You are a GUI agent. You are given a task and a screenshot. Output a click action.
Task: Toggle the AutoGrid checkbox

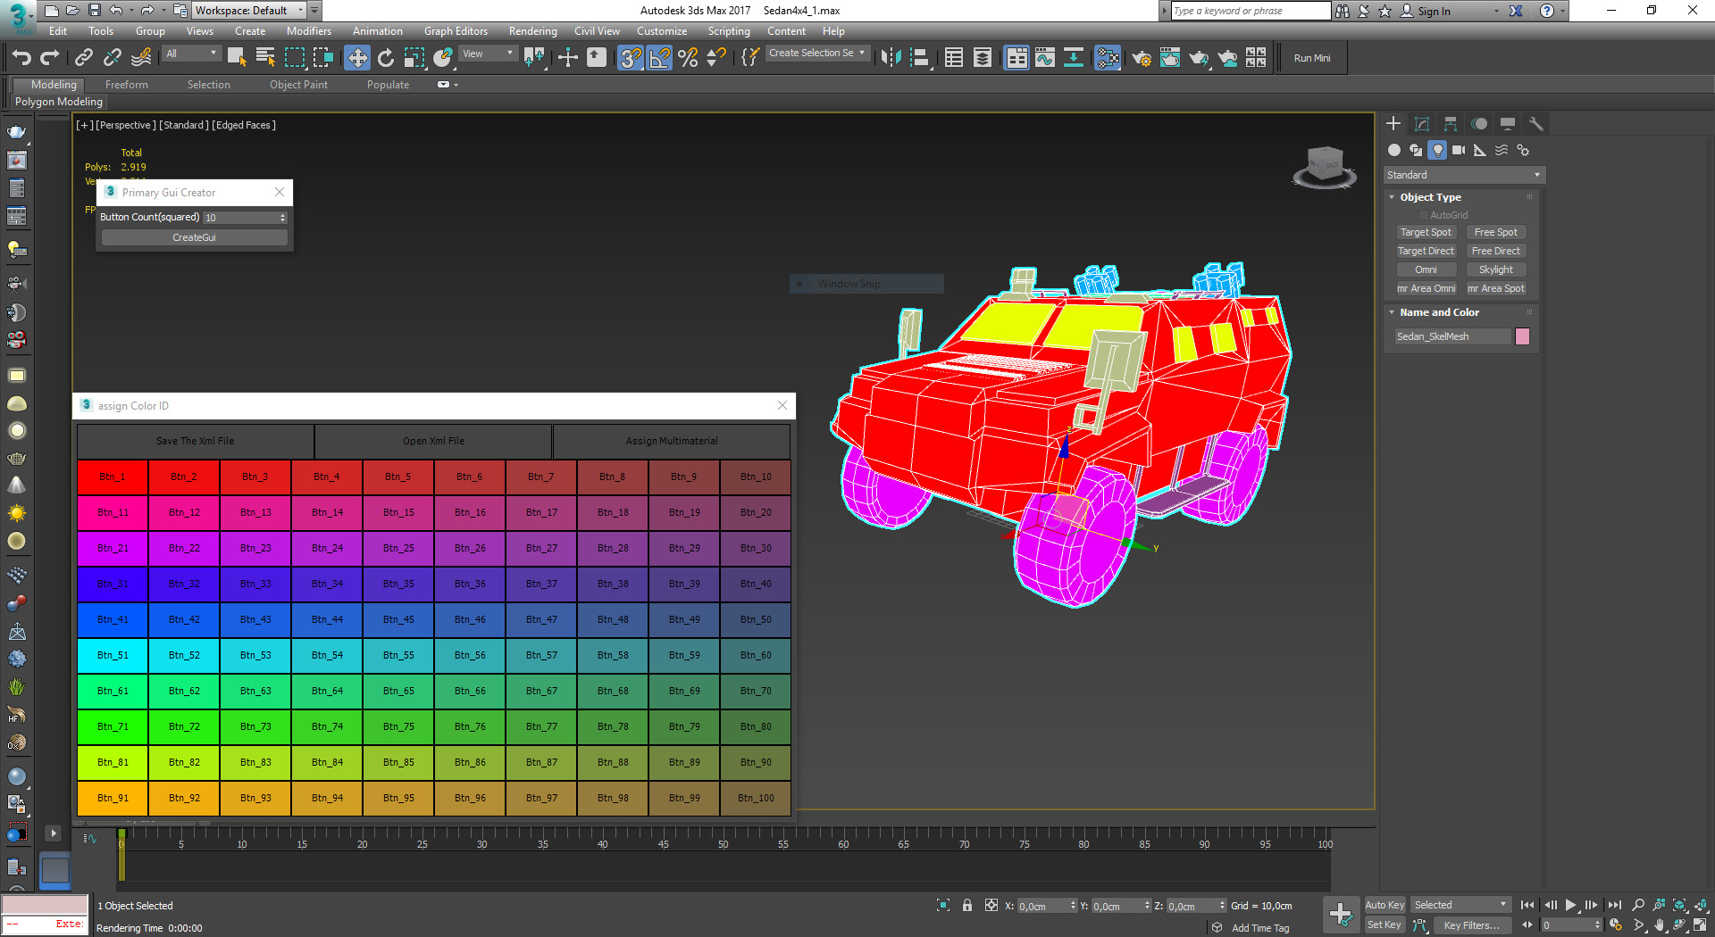[1424, 215]
